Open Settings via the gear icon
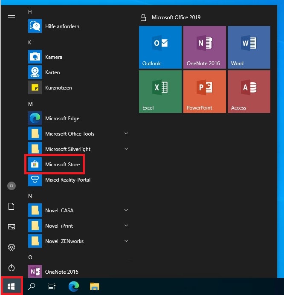The height and width of the screenshot is (295, 284). [x=12, y=247]
